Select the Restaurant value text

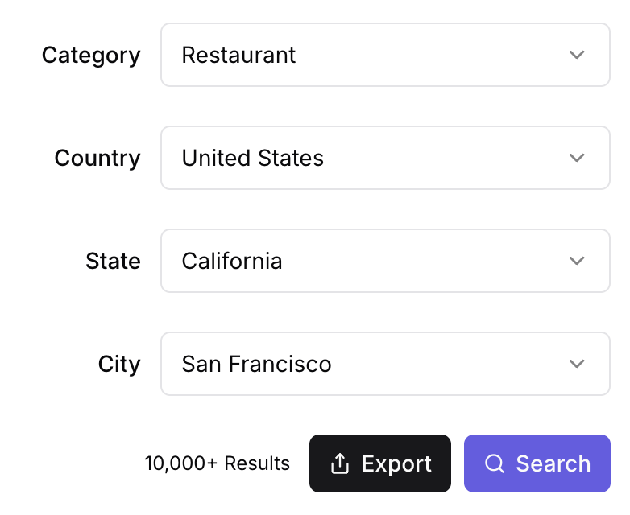pyautogui.click(x=238, y=55)
